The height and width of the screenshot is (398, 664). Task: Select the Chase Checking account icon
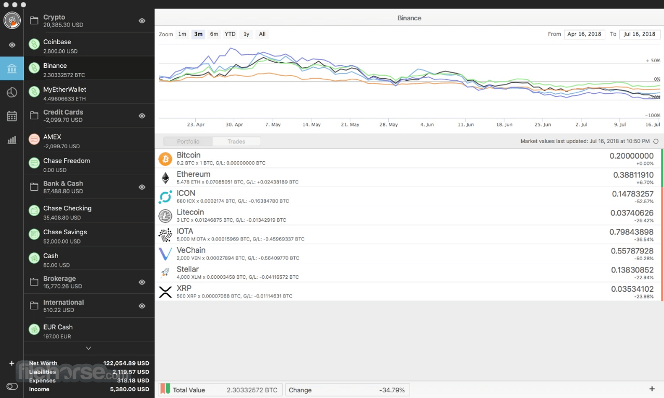pyautogui.click(x=34, y=210)
